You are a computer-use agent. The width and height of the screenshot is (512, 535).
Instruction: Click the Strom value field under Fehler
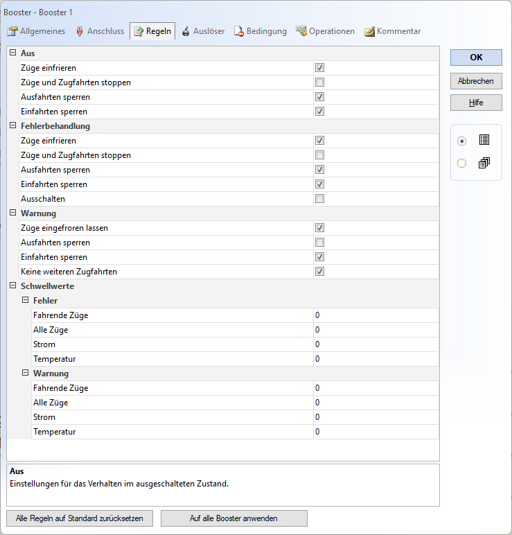point(376,344)
